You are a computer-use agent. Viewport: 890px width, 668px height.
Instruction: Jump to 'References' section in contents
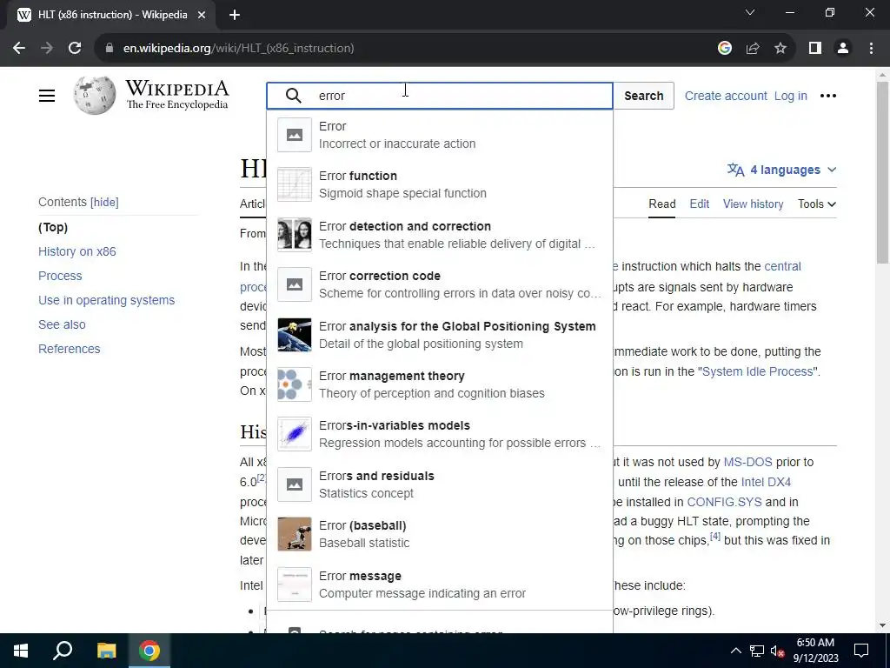coord(70,350)
